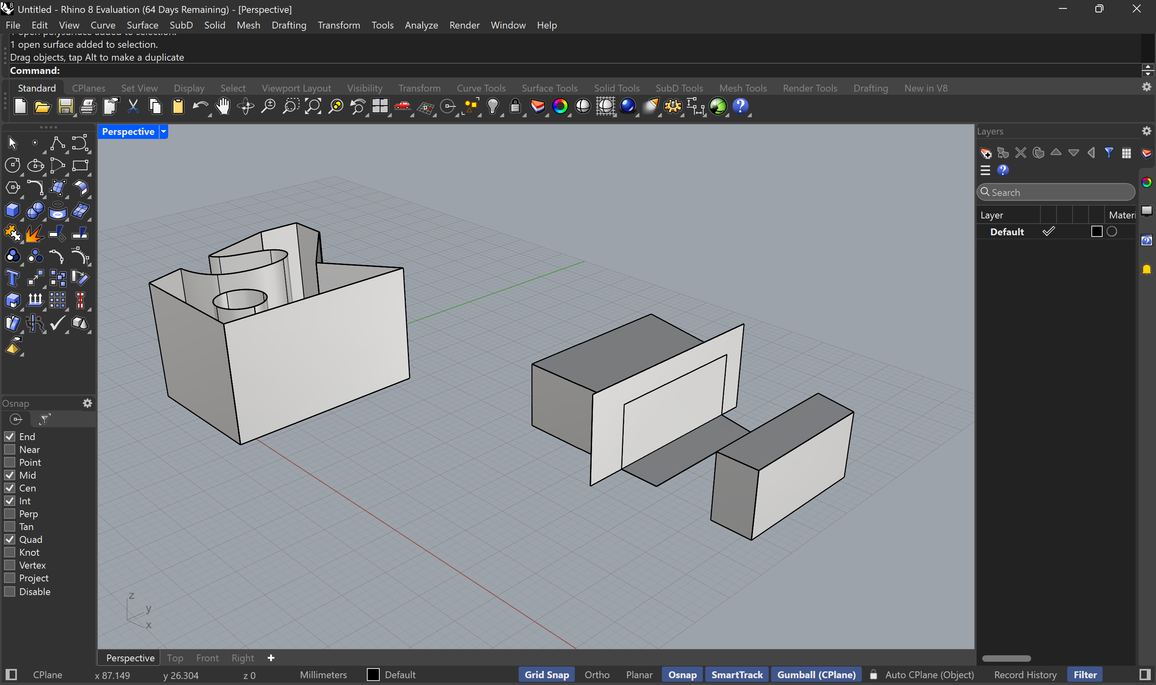The image size is (1156, 685).
Task: Delete the selected layer
Action: pos(1021,153)
